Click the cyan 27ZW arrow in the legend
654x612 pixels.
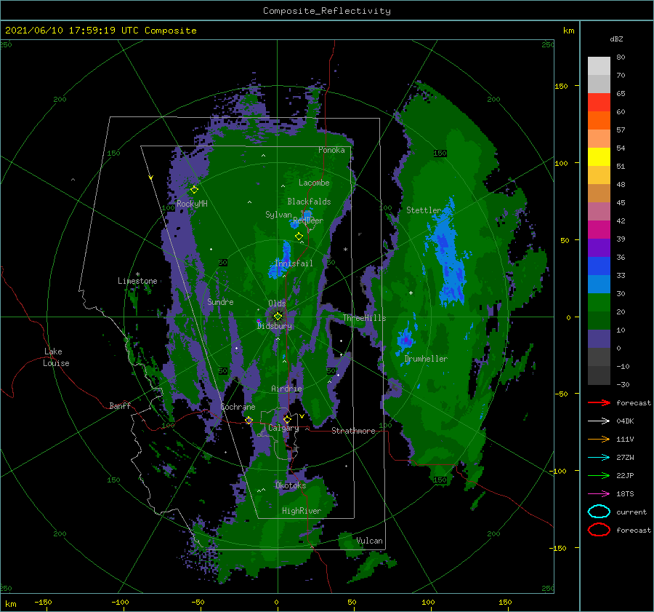pos(599,458)
